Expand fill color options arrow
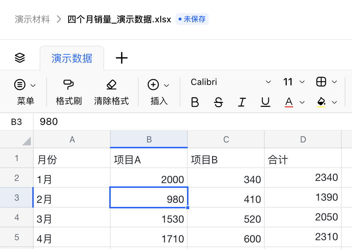The width and height of the screenshot is (352, 249). (334, 103)
